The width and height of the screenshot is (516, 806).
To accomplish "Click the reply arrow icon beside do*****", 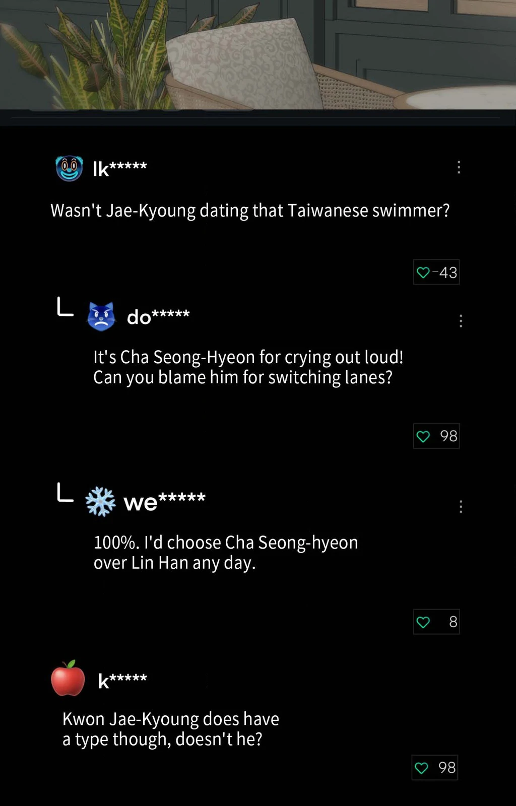I will [x=65, y=307].
